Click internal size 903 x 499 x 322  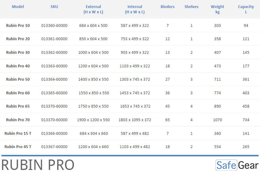tap(135, 52)
